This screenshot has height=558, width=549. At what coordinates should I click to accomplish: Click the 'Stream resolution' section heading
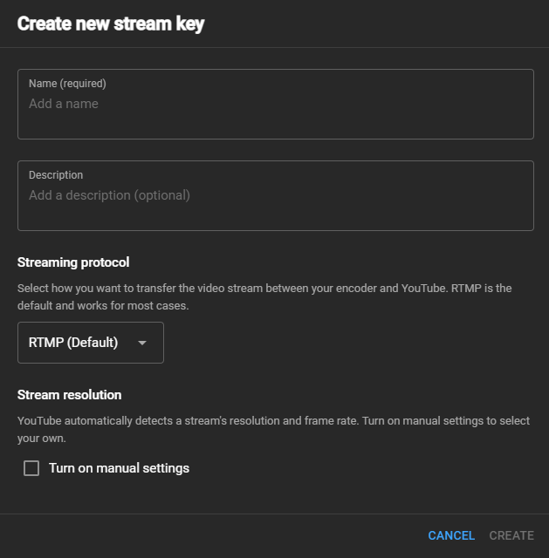(x=69, y=395)
